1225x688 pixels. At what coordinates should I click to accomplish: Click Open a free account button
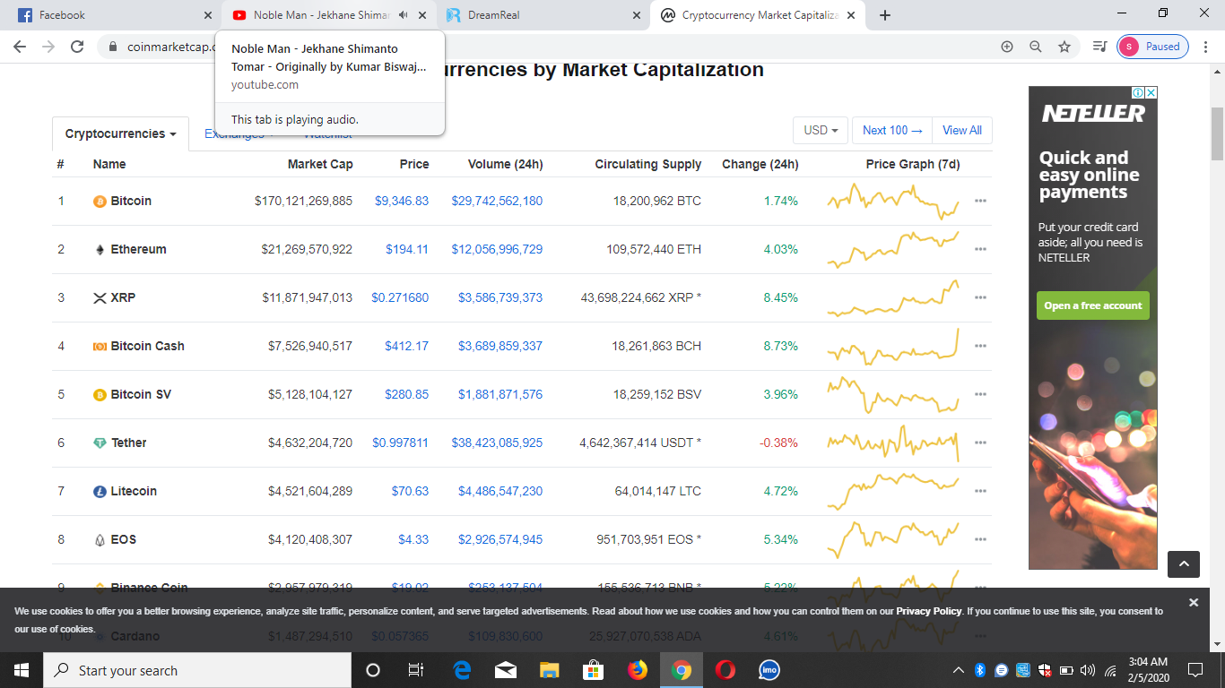coord(1093,305)
